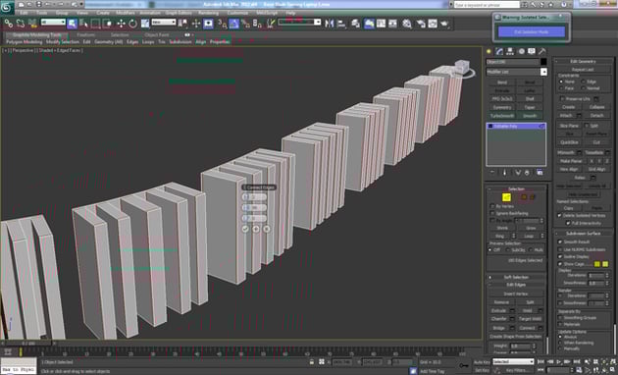Open the Utilities hammer panel tab
This screenshot has height=375, width=618.
point(542,51)
